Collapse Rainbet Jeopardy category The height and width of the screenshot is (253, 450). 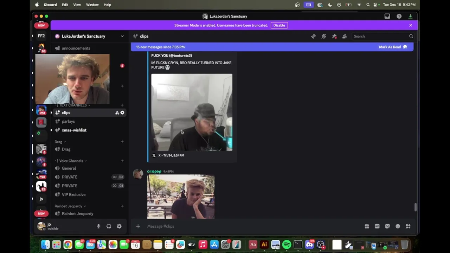point(70,206)
